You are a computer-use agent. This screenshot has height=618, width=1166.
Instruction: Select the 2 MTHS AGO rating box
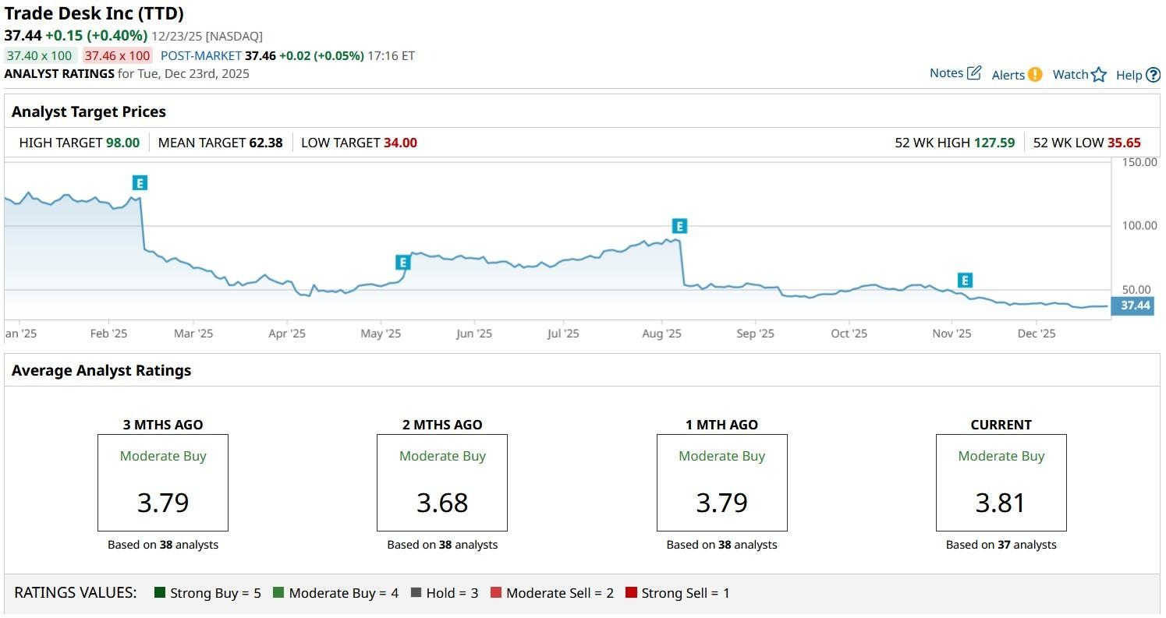pyautogui.click(x=442, y=483)
